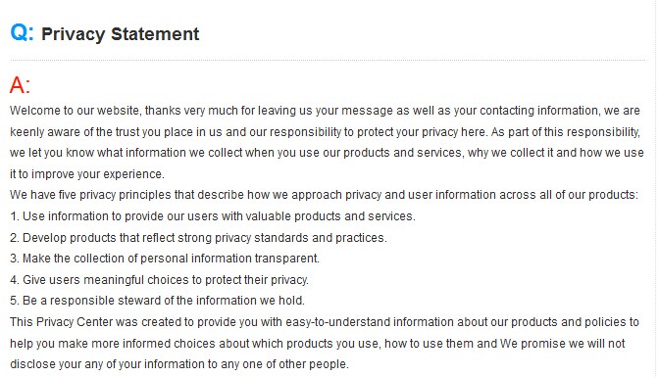
Task: Click the line starting 'Welcome to our website'
Action: (x=325, y=111)
